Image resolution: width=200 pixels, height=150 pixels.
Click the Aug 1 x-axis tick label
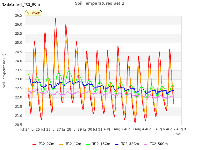108,129
